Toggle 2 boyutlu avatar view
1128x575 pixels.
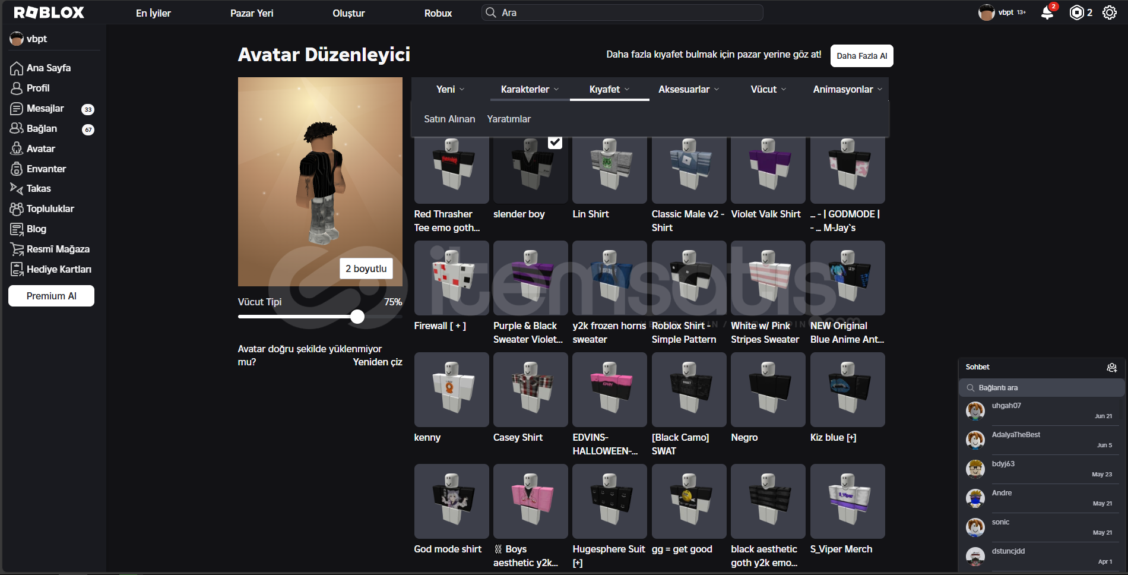[366, 268]
